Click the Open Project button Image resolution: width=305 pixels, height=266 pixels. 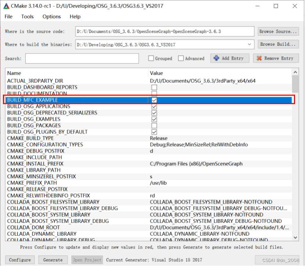pos(87,260)
